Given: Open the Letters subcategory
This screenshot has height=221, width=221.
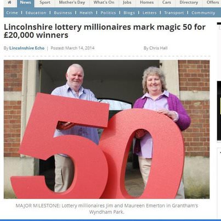Looking at the screenshot, I should (150, 13).
